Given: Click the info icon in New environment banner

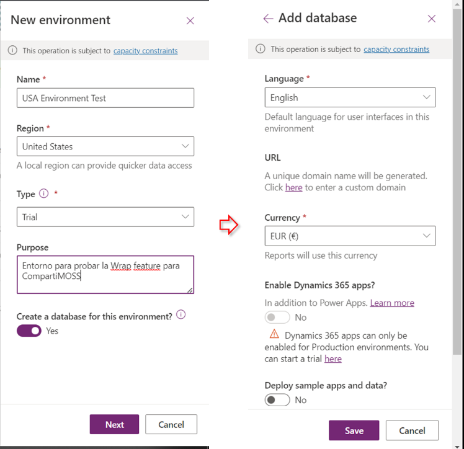Looking at the screenshot, I should point(12,51).
